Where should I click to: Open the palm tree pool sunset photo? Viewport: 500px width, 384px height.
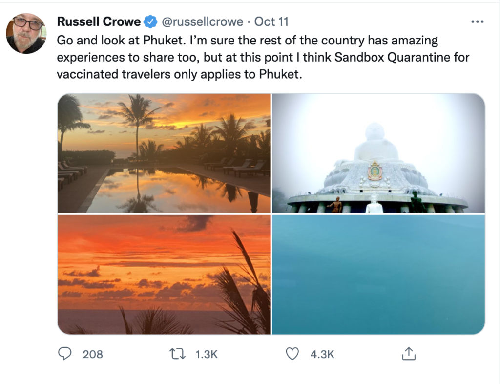(x=164, y=153)
